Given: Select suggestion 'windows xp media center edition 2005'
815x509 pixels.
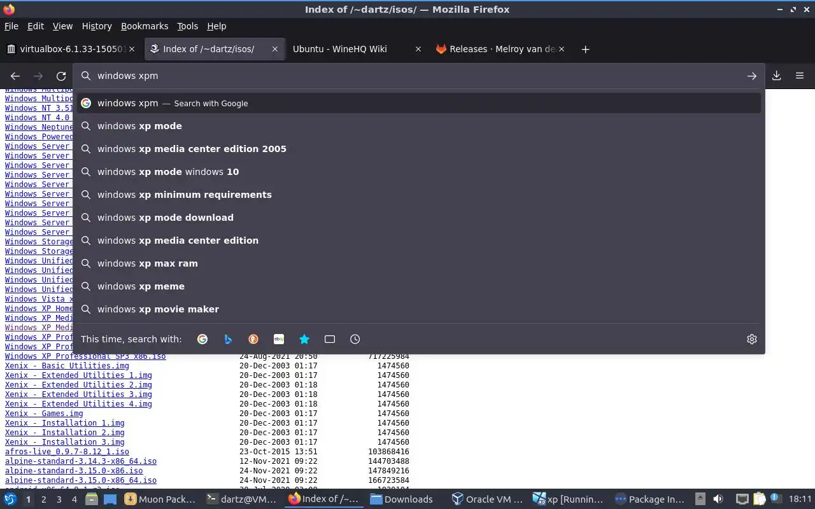Looking at the screenshot, I should click(419, 149).
